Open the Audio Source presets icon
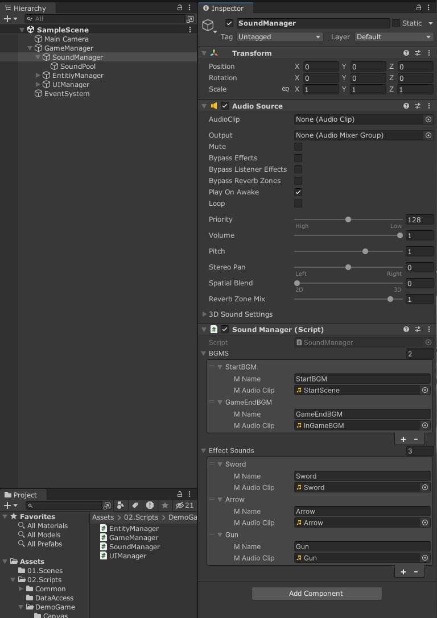 [418, 106]
